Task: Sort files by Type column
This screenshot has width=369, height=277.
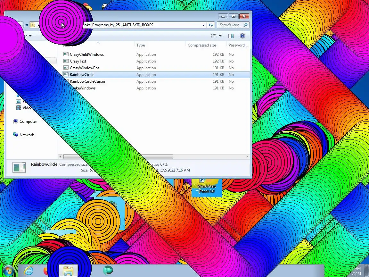Action: pyautogui.click(x=141, y=45)
